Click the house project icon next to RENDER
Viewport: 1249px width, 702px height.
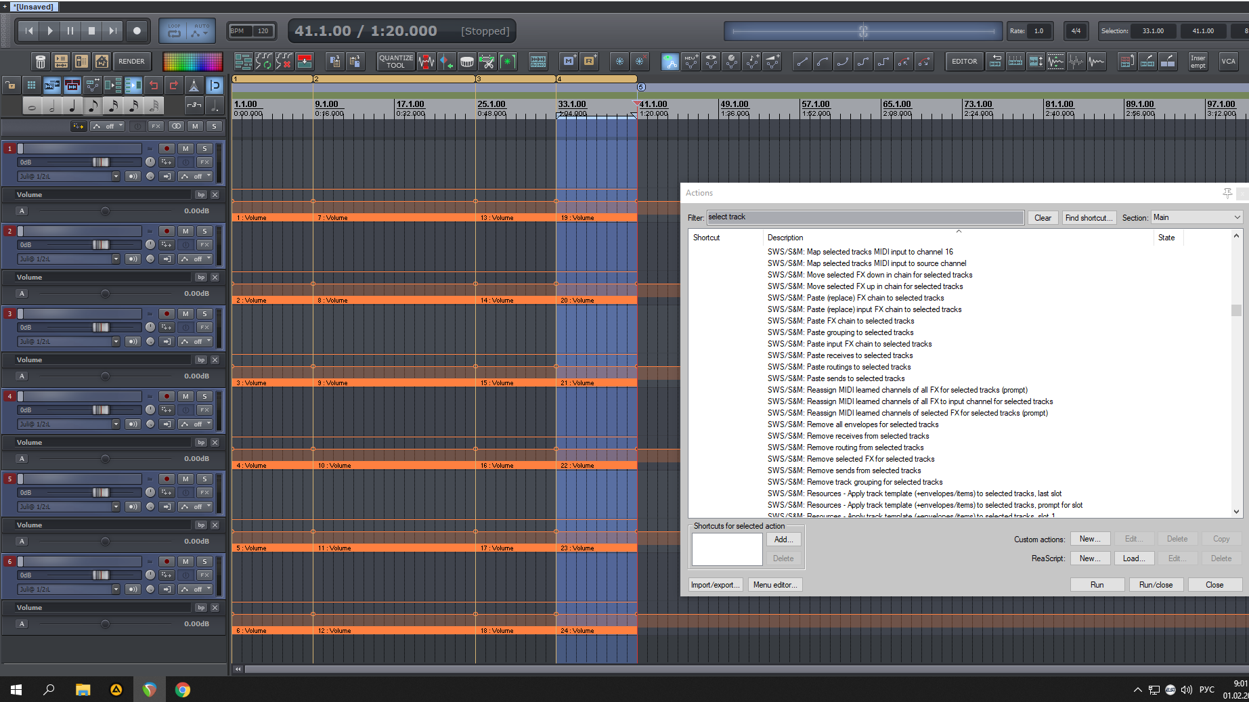pyautogui.click(x=102, y=62)
